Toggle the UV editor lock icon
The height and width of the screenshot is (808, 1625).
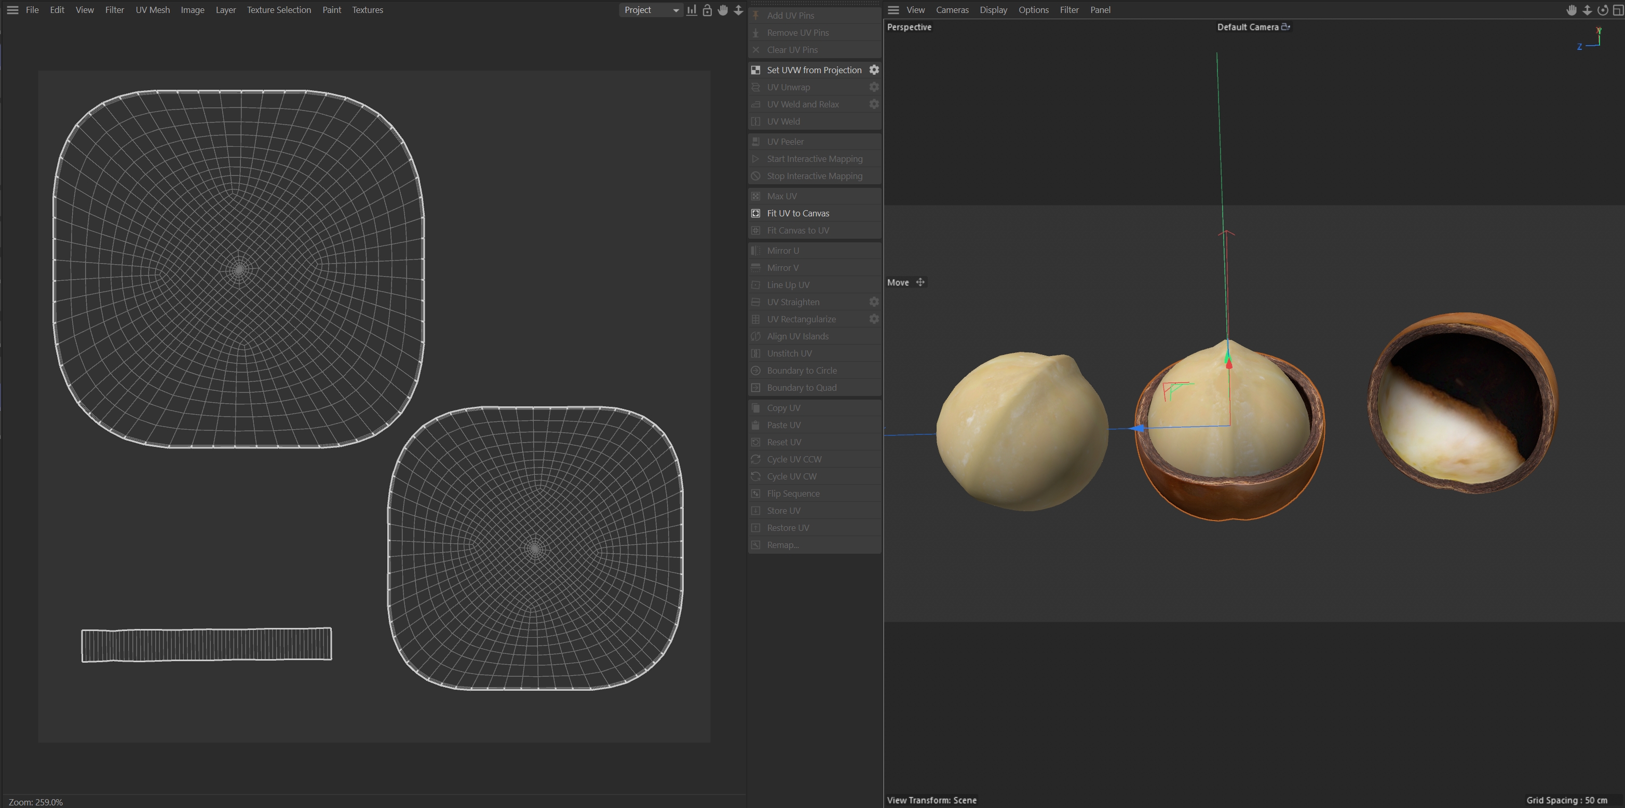click(x=707, y=10)
